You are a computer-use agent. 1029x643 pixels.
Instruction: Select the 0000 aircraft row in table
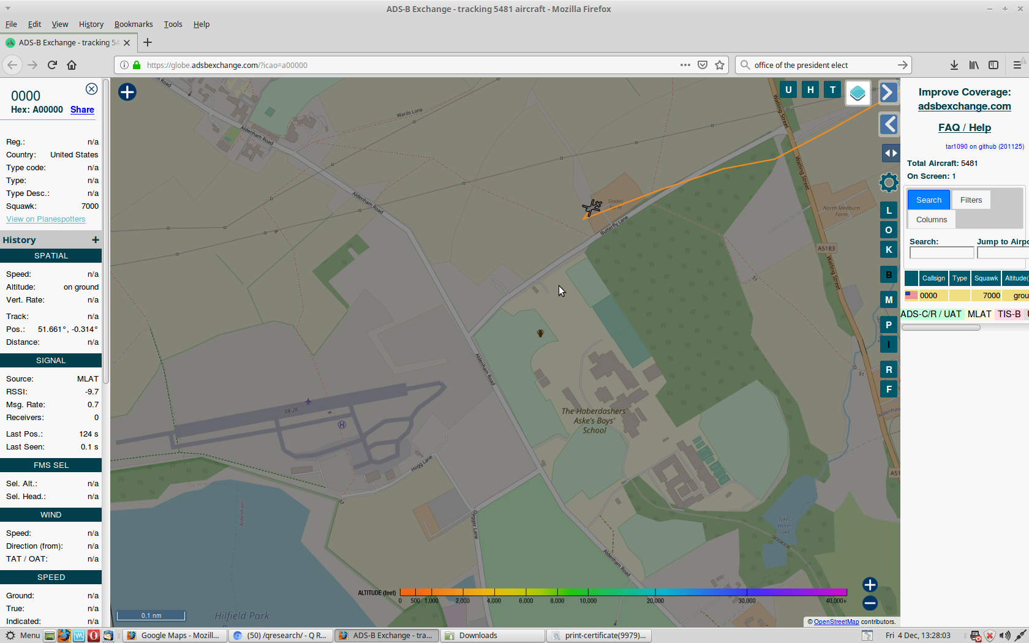coord(967,296)
